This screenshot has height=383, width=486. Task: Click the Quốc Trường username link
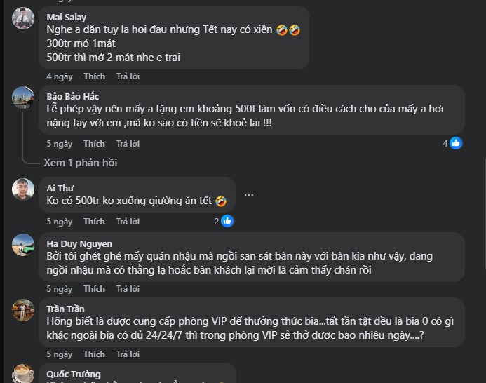(74, 374)
